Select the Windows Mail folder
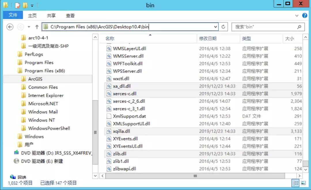Viewport: 311px width, 190px height. pyautogui.click(x=39, y=112)
